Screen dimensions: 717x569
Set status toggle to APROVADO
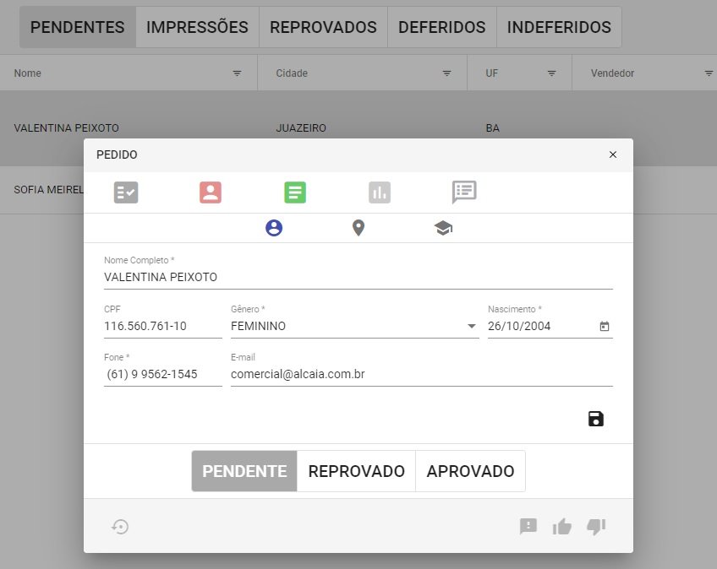(470, 471)
